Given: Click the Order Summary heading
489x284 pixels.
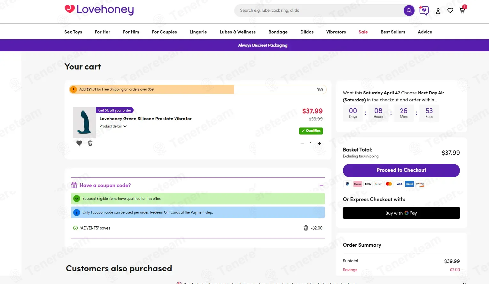Looking at the screenshot, I should click(x=362, y=245).
